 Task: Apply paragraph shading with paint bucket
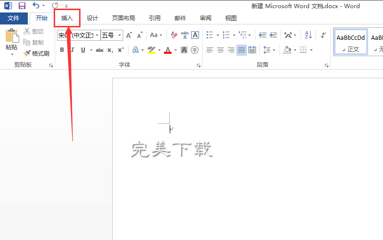(x=287, y=50)
